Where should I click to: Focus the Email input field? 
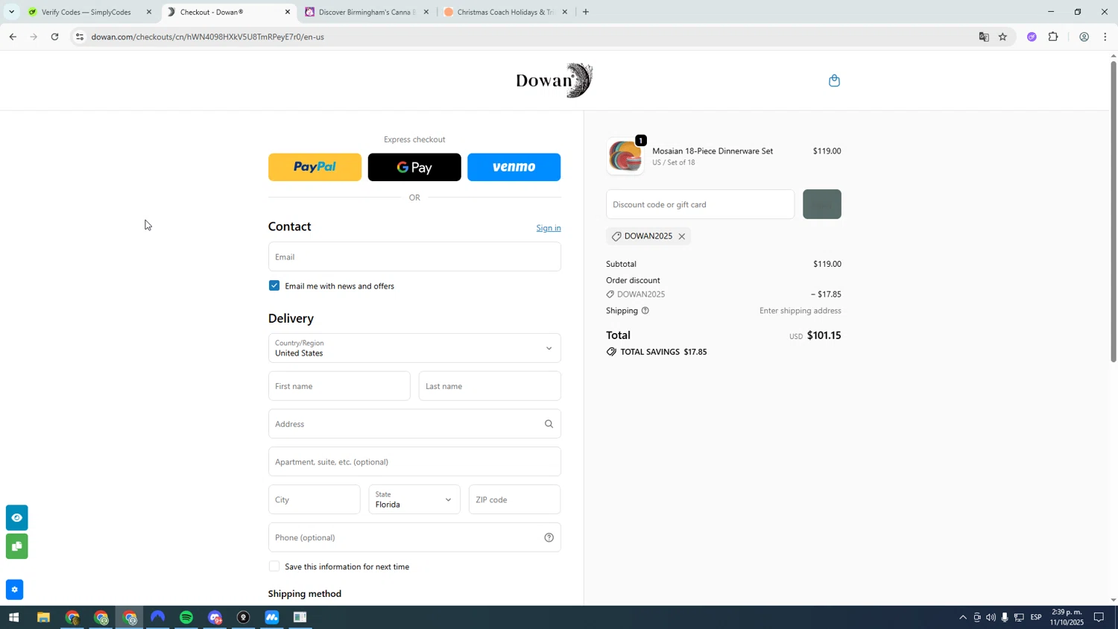click(x=414, y=256)
